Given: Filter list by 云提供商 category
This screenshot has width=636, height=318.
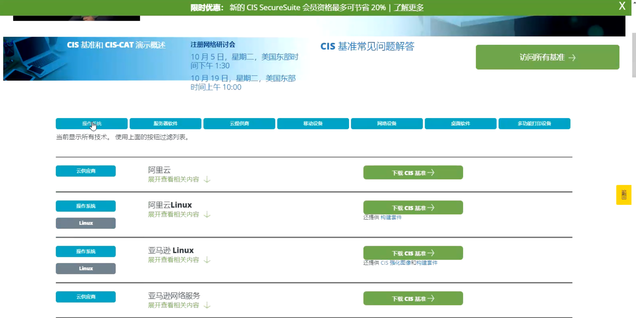Looking at the screenshot, I should tap(239, 124).
